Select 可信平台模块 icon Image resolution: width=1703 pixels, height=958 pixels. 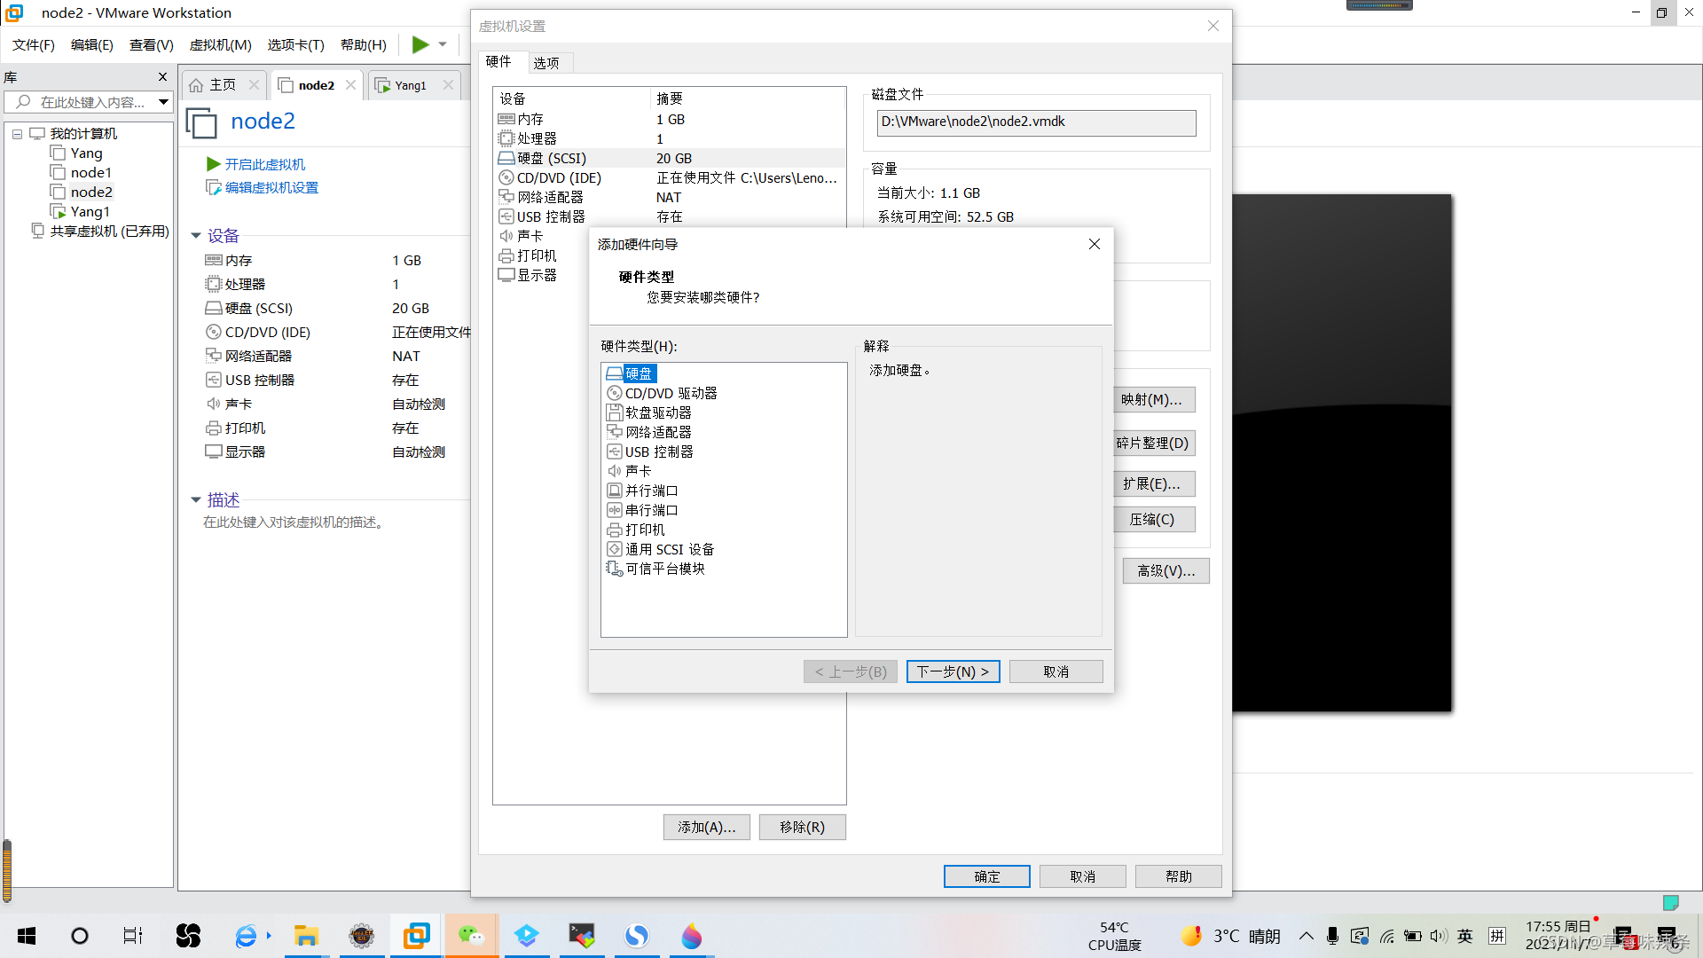(x=615, y=569)
